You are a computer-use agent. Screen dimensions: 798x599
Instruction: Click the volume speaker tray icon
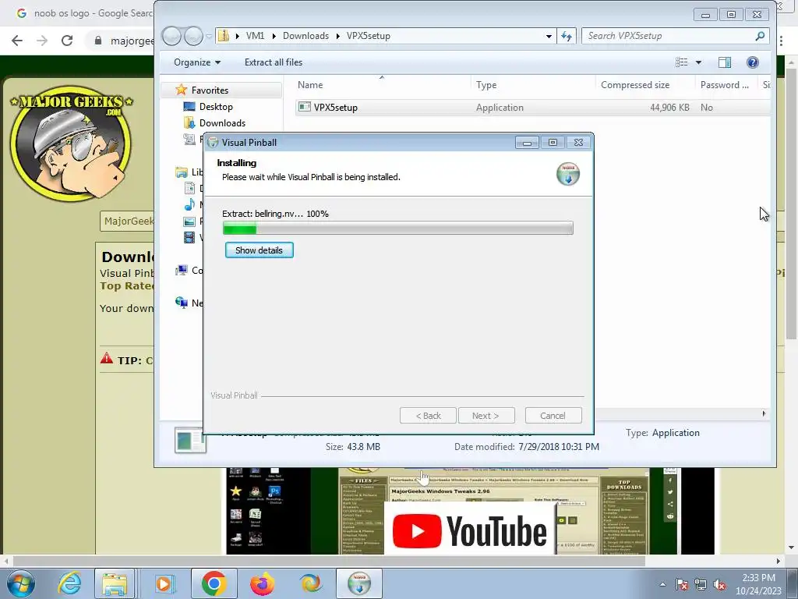[x=719, y=584]
